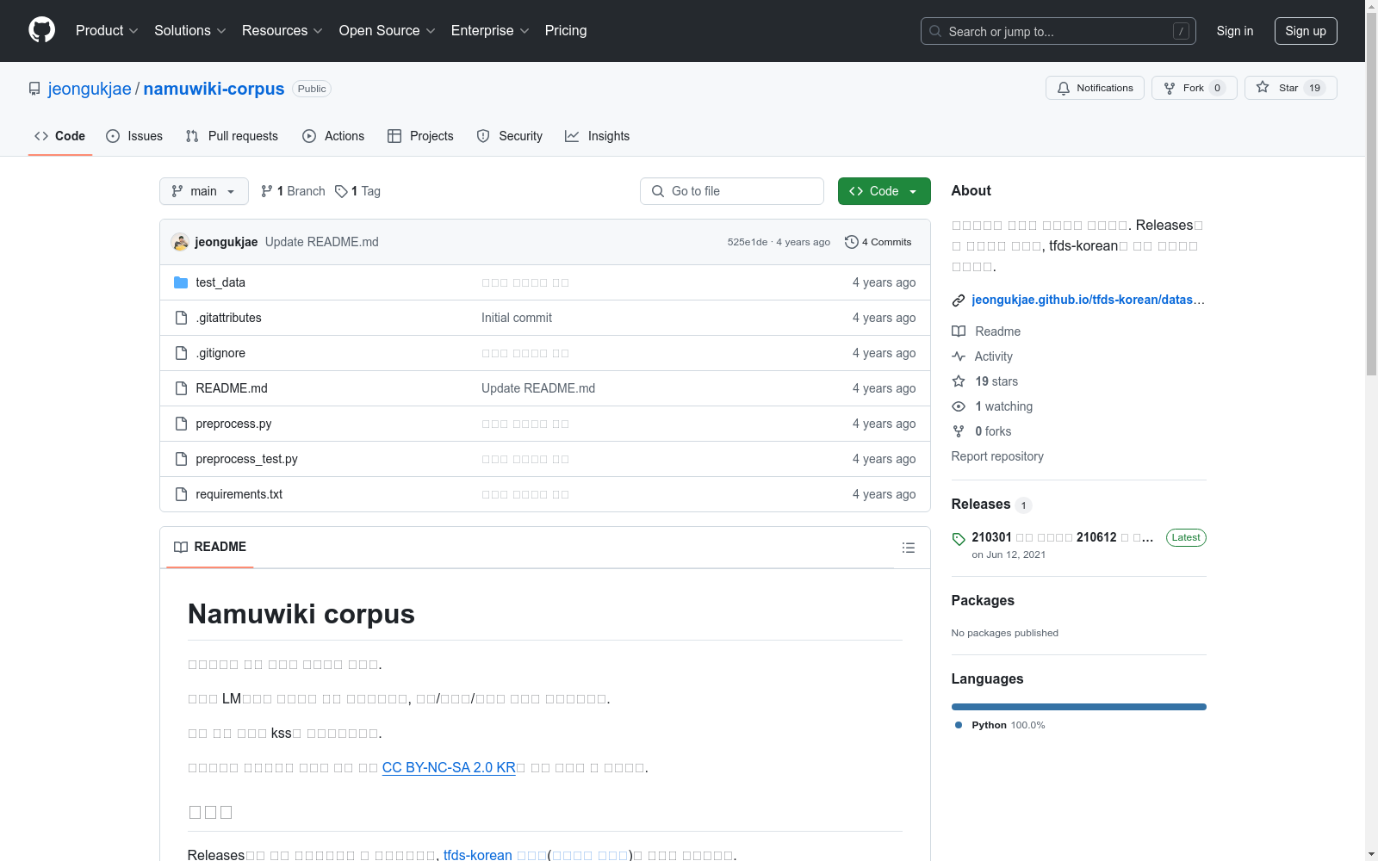Screen dimensions: 1378x861
Task: Click the Readme book icon in About
Action: click(959, 331)
